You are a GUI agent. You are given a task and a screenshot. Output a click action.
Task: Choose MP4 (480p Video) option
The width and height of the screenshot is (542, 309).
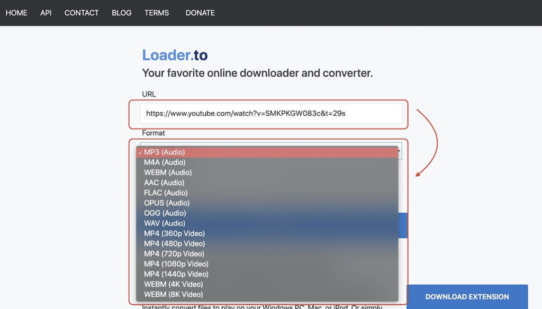click(x=267, y=244)
